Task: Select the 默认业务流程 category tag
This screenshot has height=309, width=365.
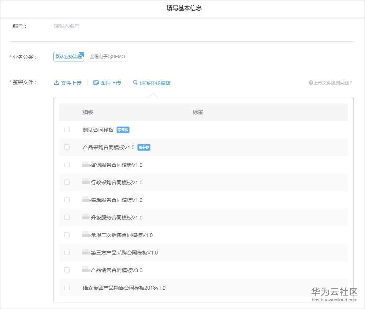Action: pyautogui.click(x=68, y=57)
